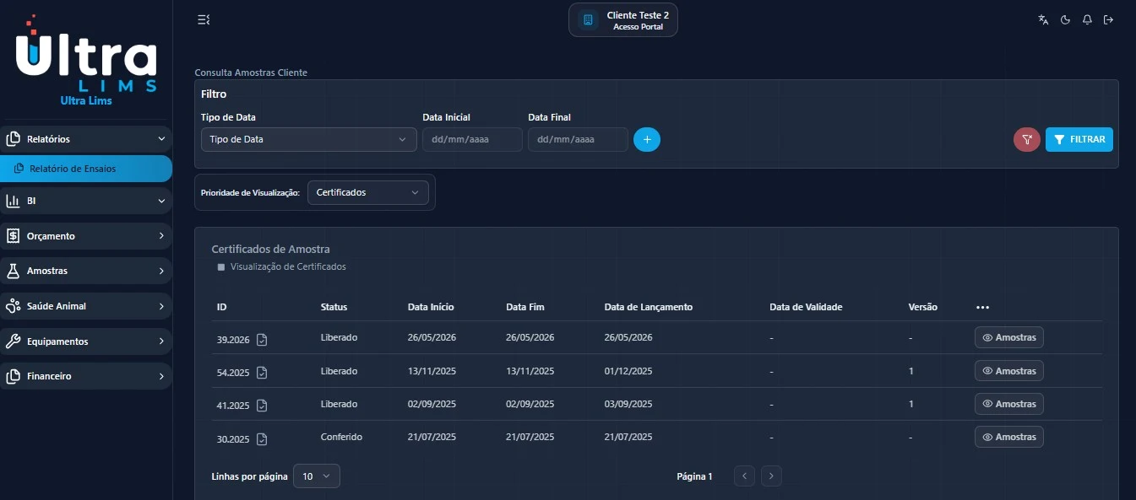
Task: Click the Relatórios copy icon in the sidebar
Action: coord(13,139)
